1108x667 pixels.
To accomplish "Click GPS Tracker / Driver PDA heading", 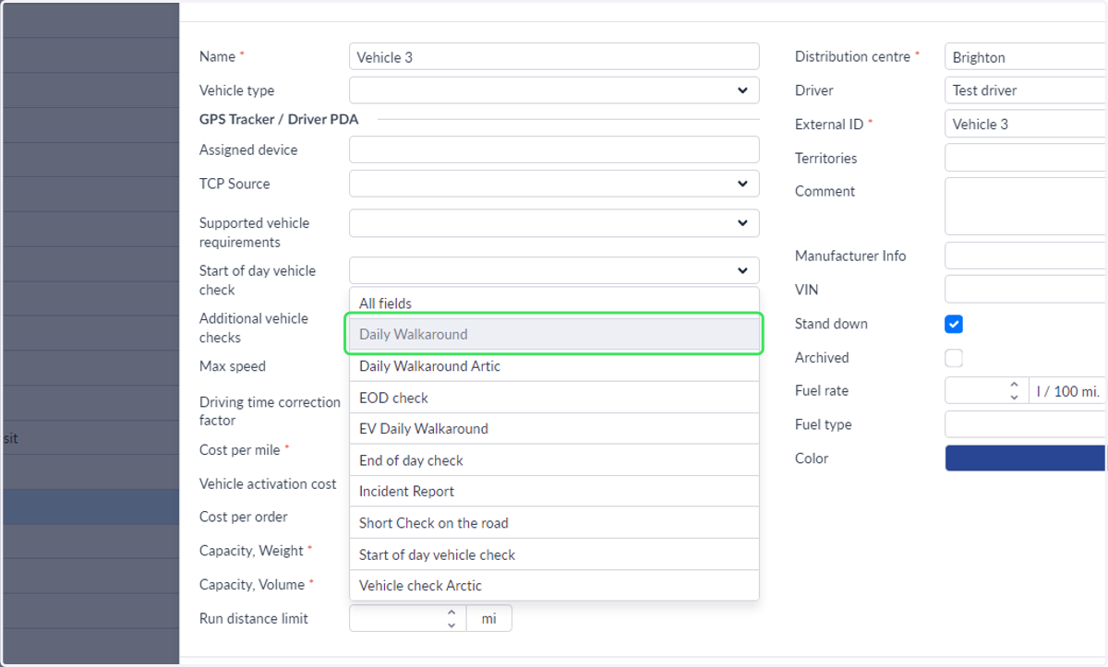I will coord(279,119).
